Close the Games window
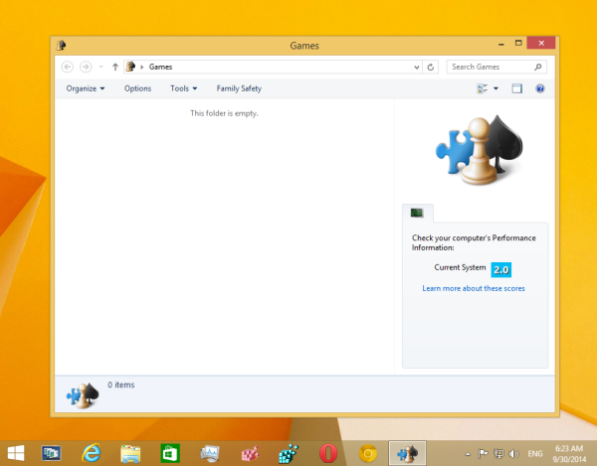Screen dimensions: 597x466 click(541, 43)
